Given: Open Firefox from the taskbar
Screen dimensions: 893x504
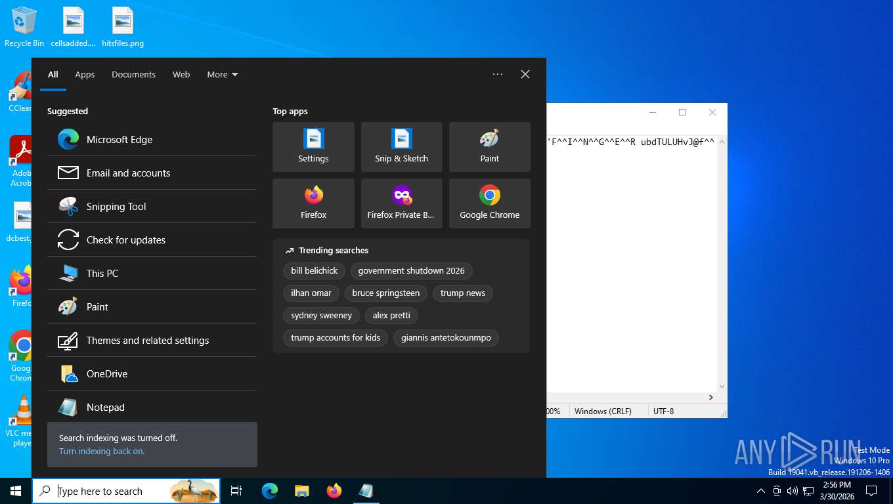Looking at the screenshot, I should pos(334,491).
